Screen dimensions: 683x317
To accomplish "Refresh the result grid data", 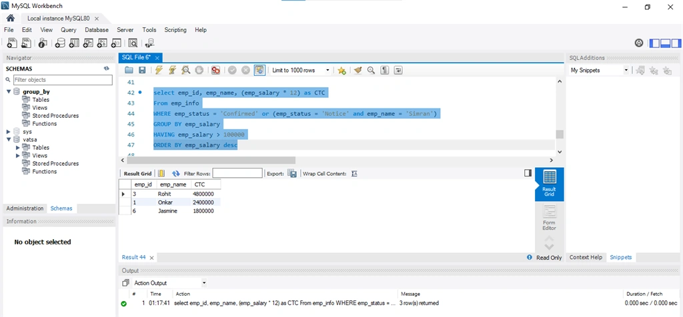I will click(x=176, y=174).
